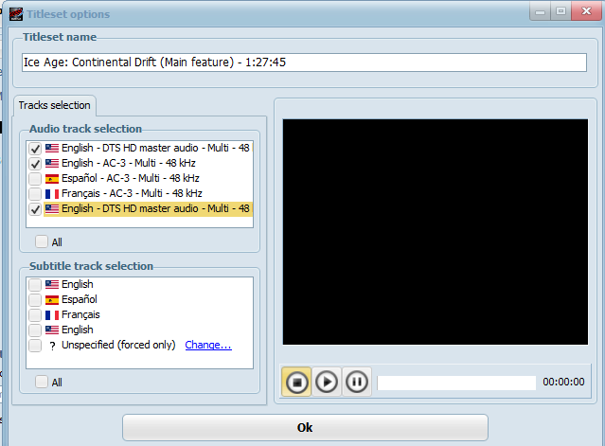Select 'English - AC-3 - Multi - 48 kHz' row text
Image resolution: width=605 pixels, height=446 pixels.
(129, 163)
